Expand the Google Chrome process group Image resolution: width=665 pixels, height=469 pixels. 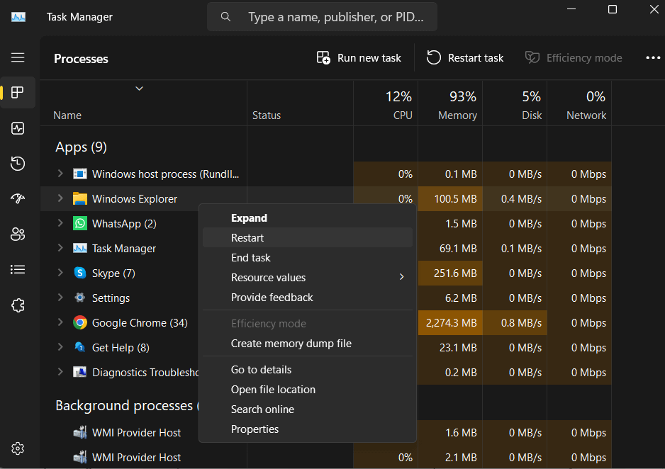click(x=60, y=322)
